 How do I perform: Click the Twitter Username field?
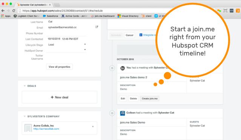pyautogui.click(x=66, y=57)
